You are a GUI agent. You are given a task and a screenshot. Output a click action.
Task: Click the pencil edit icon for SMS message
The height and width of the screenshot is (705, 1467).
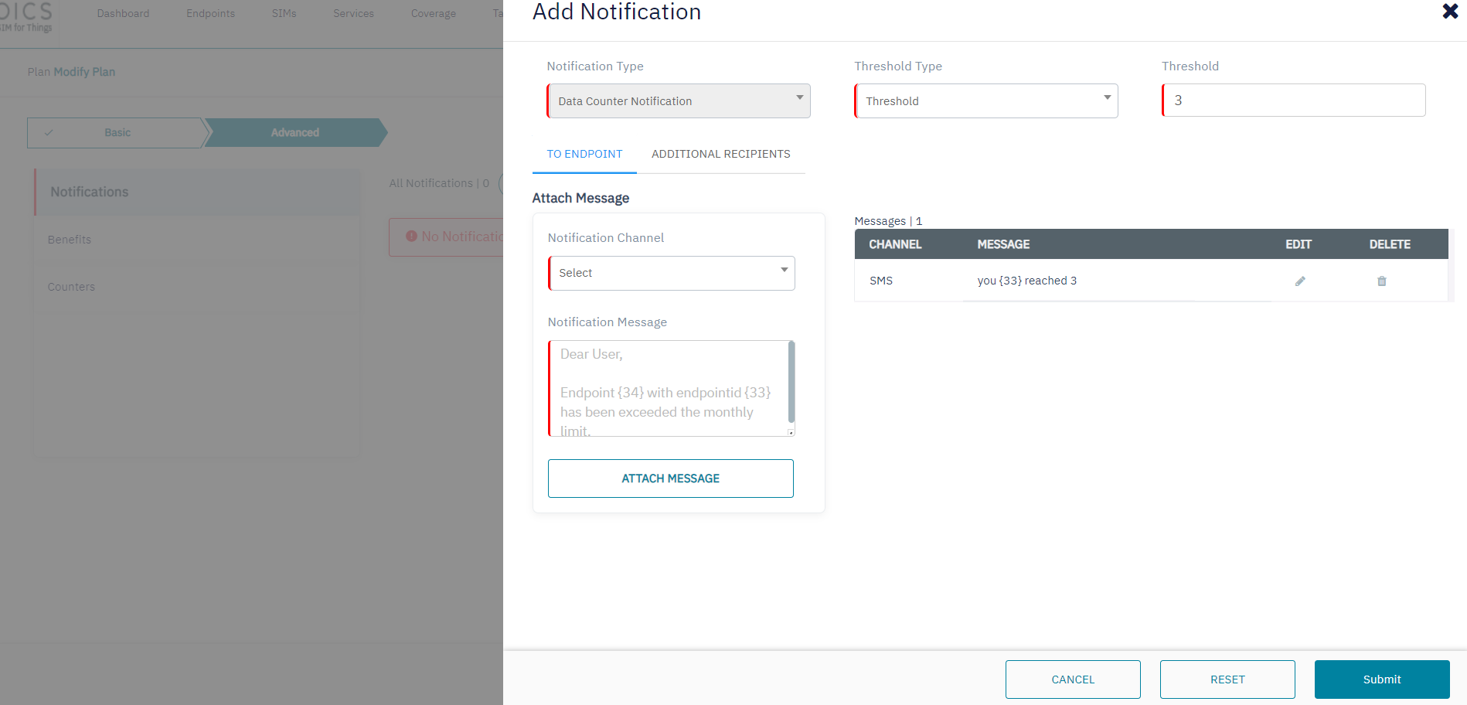click(x=1300, y=281)
